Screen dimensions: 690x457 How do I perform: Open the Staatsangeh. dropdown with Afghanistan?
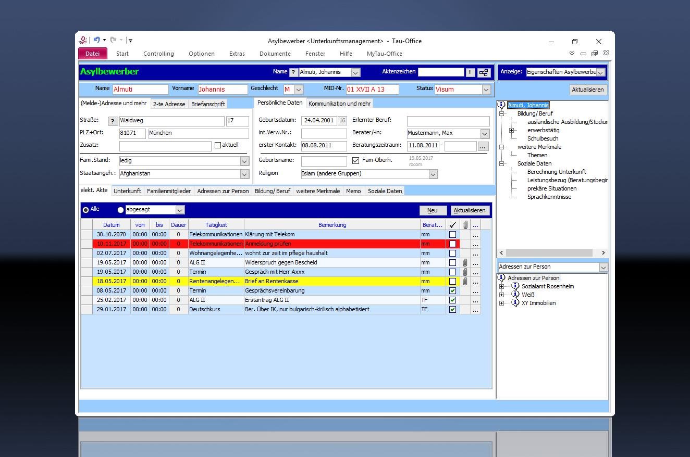click(x=244, y=174)
